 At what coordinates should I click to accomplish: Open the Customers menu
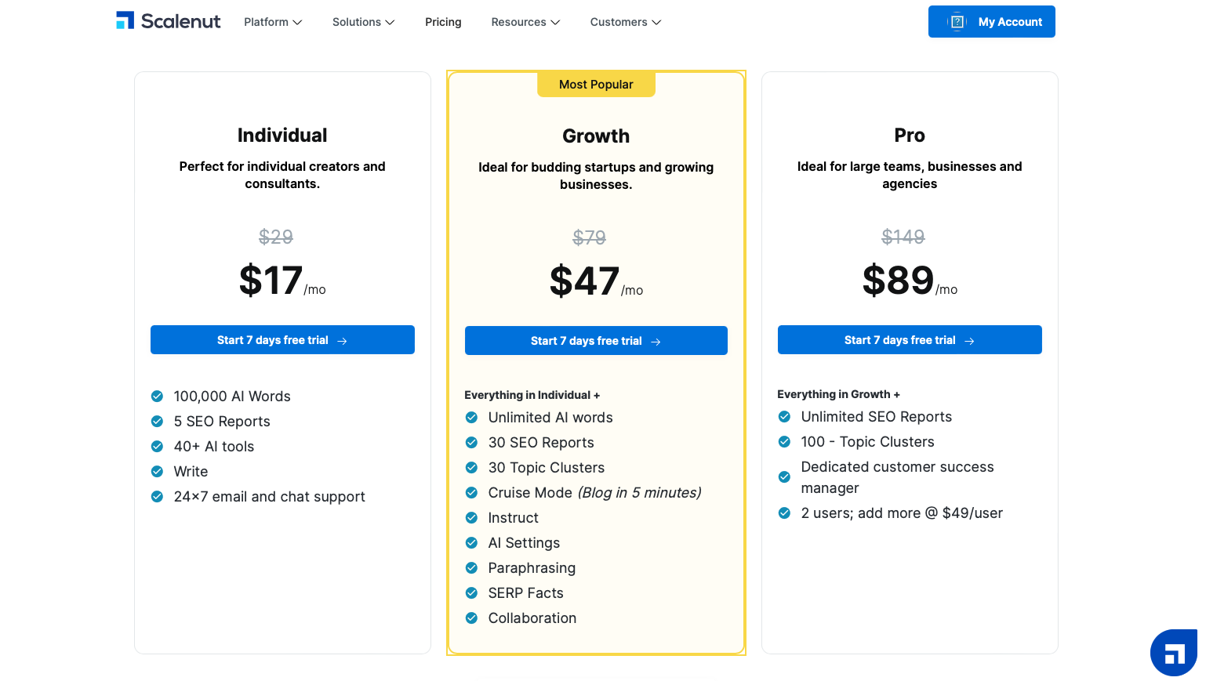(x=625, y=22)
